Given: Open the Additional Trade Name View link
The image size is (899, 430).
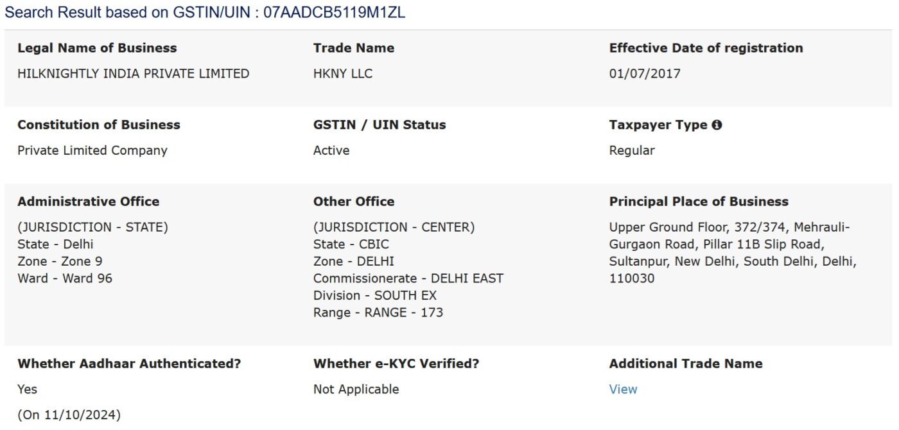Looking at the screenshot, I should (623, 390).
